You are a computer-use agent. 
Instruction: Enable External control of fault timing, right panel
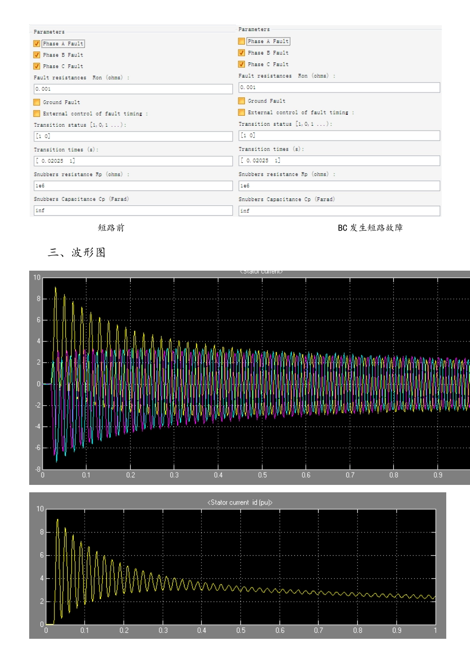point(241,113)
